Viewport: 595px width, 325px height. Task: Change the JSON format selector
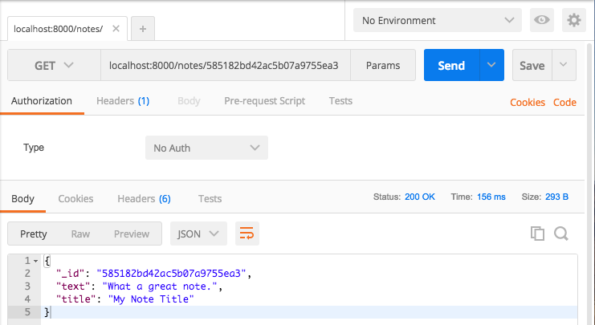198,234
